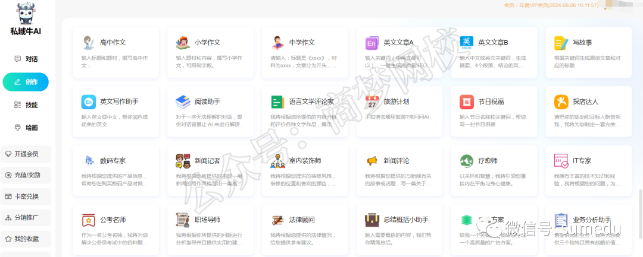Switch to the 对话 sidebar tab

(x=26, y=59)
